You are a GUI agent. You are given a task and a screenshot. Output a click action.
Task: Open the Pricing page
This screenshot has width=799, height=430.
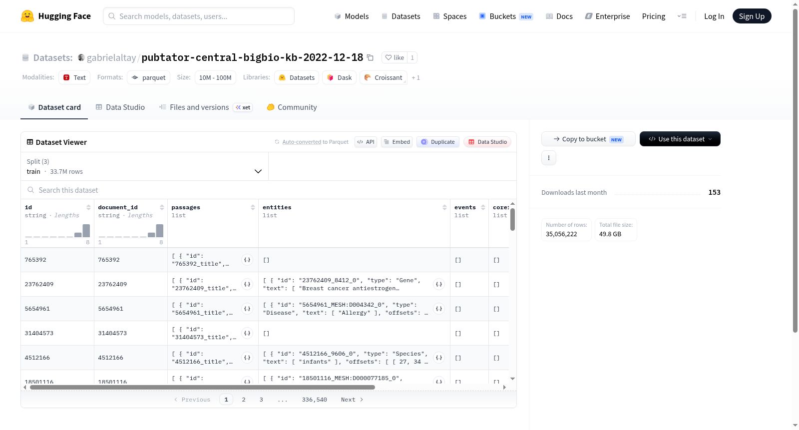654,16
